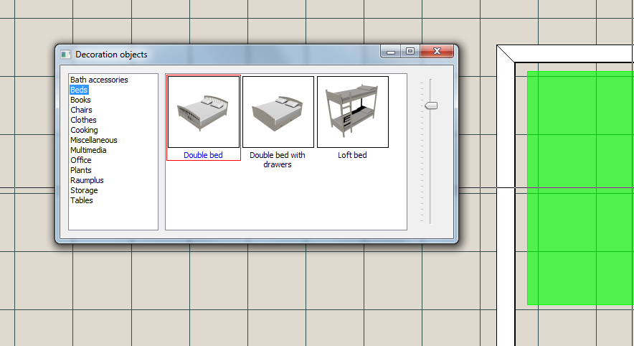Choose the Loft bed thumbnail
This screenshot has height=346, width=634.
point(352,112)
